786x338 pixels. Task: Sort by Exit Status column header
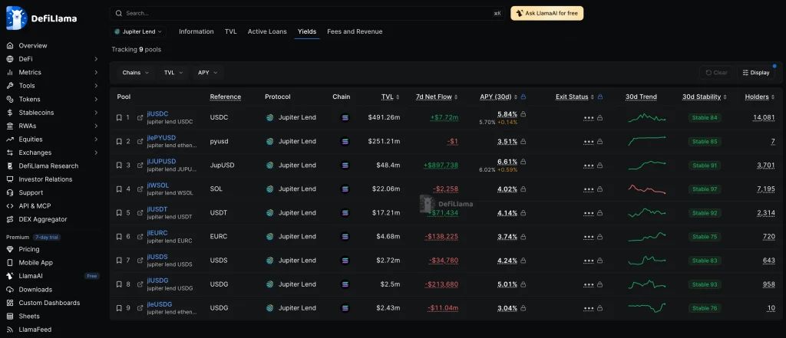click(x=574, y=97)
